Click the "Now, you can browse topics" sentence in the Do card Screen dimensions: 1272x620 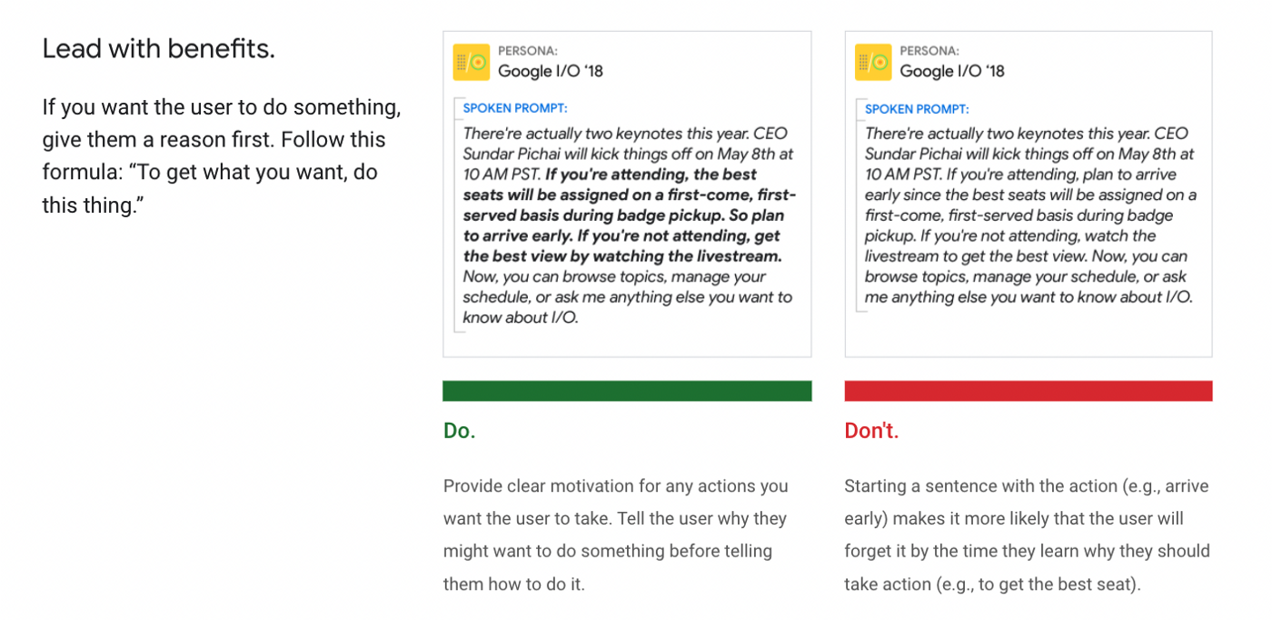[628, 297]
